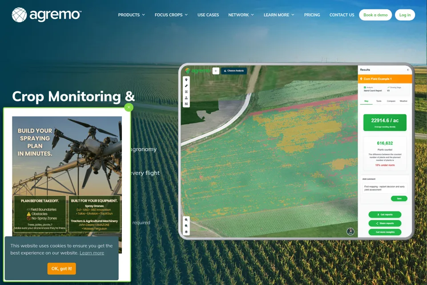Viewport: 427px width, 285px height.
Task: Click the green 22914.6 / ac density card
Action: [385, 122]
